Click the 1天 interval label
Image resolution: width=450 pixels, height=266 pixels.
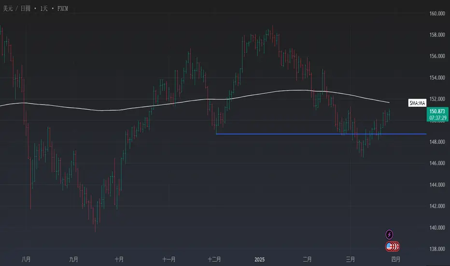pyautogui.click(x=44, y=9)
